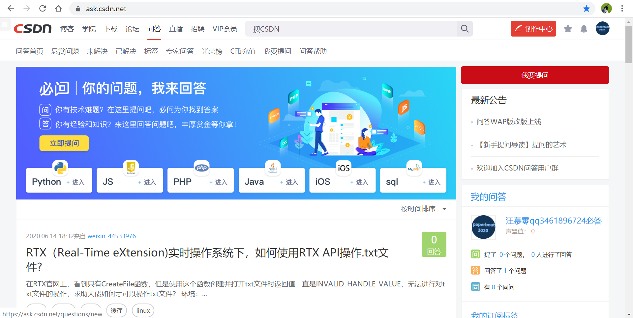Switch to the 未解决 tab

coord(97,51)
